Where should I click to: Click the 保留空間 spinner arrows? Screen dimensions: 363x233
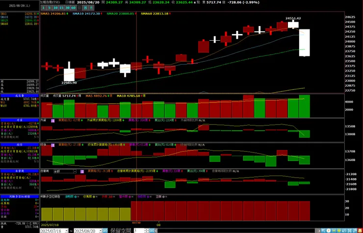[x=146, y=231]
